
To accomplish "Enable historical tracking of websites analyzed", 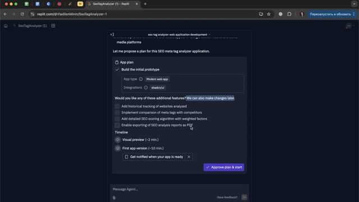I will pos(117,106).
